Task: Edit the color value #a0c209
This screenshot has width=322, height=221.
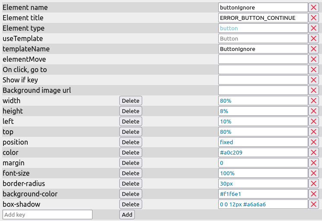Action: [x=263, y=152]
